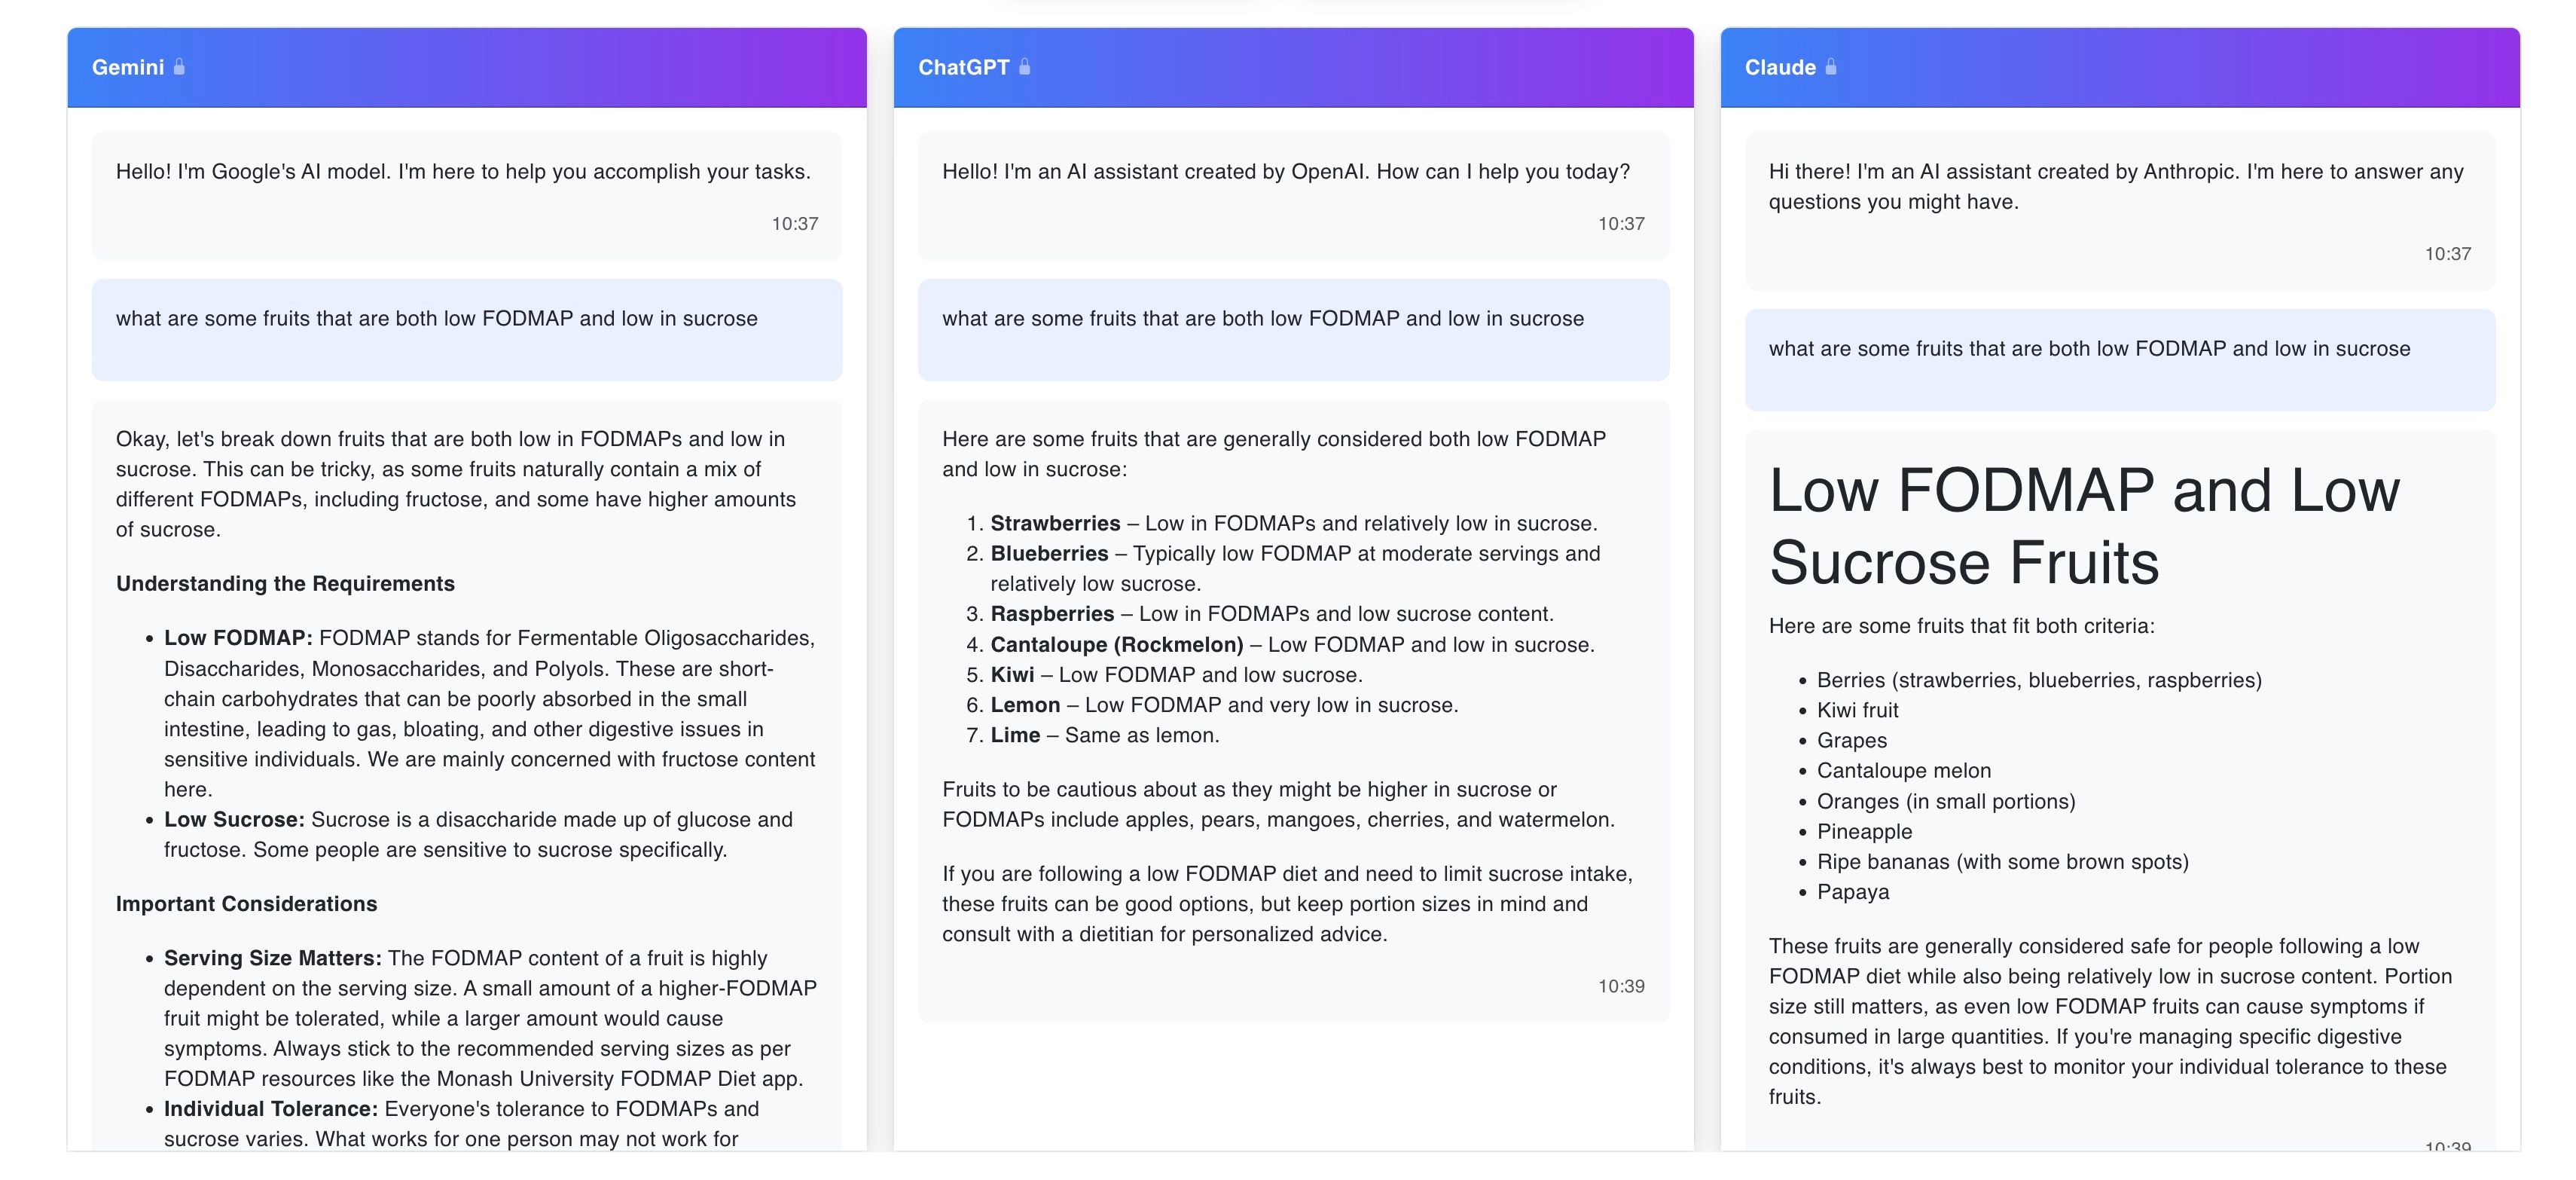Click the "Strawberries" item in ChatGPT's list
Image resolution: width=2576 pixels, height=1180 pixels.
1055,524
